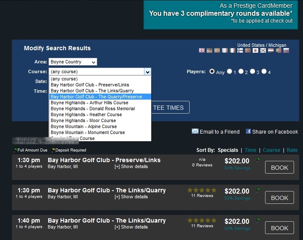Choose 4 players radio option

[264, 72]
